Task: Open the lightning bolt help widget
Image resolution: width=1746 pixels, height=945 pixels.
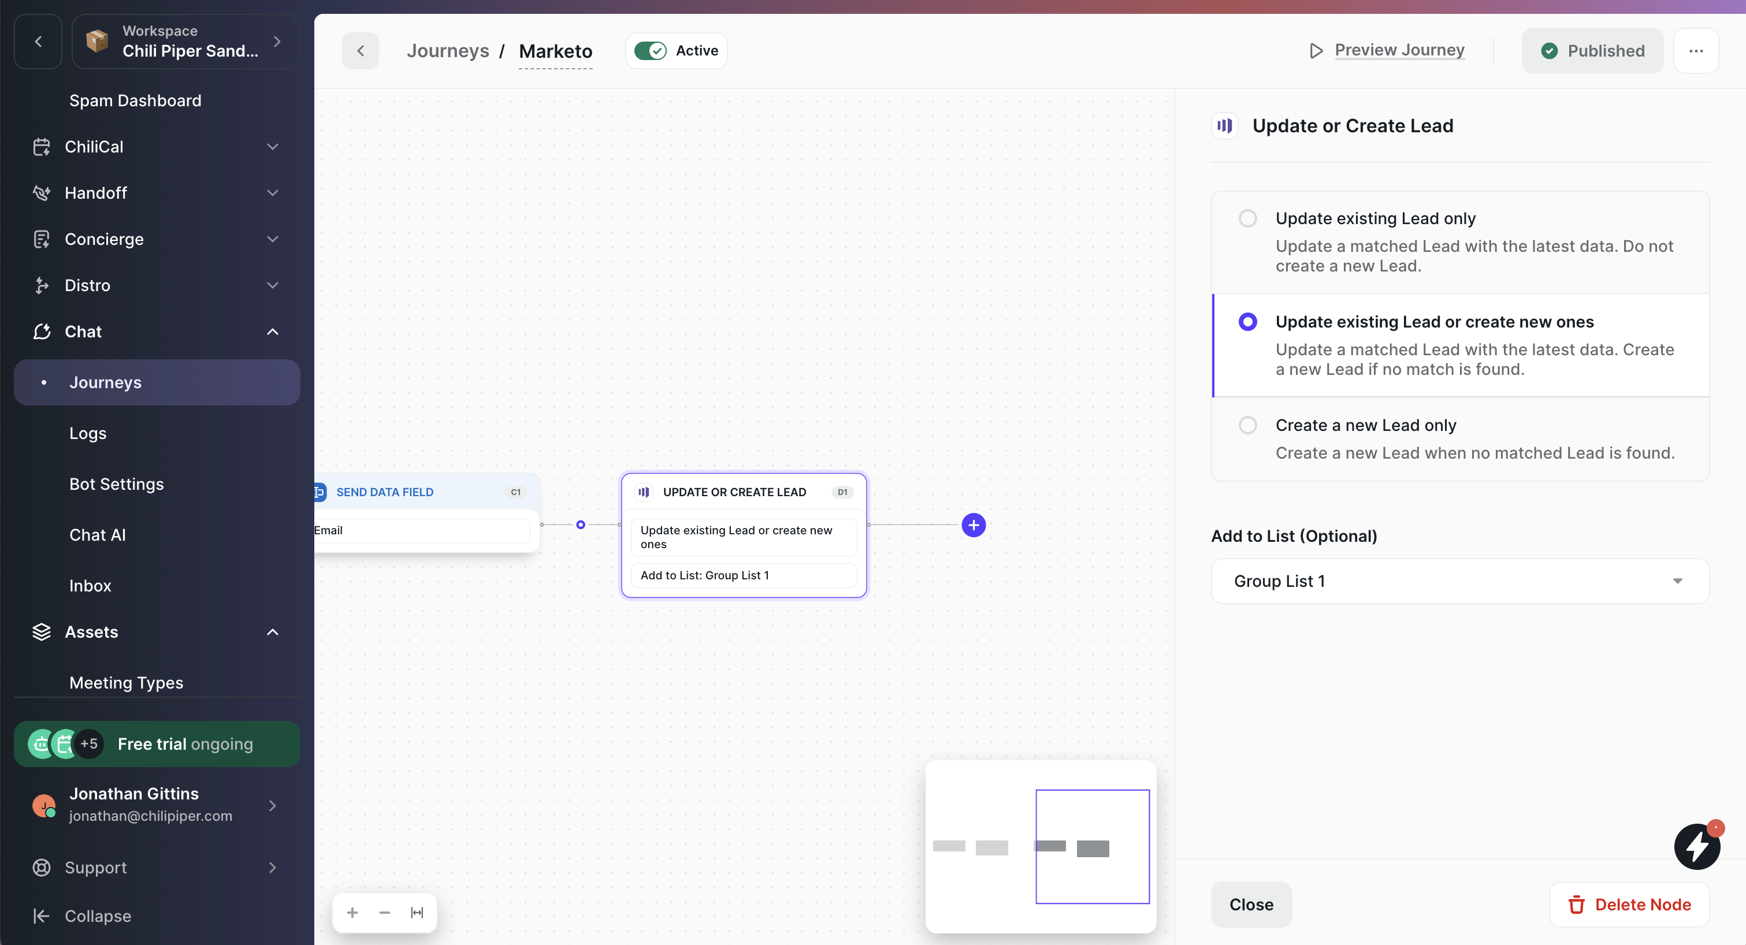Action: pyautogui.click(x=1696, y=846)
